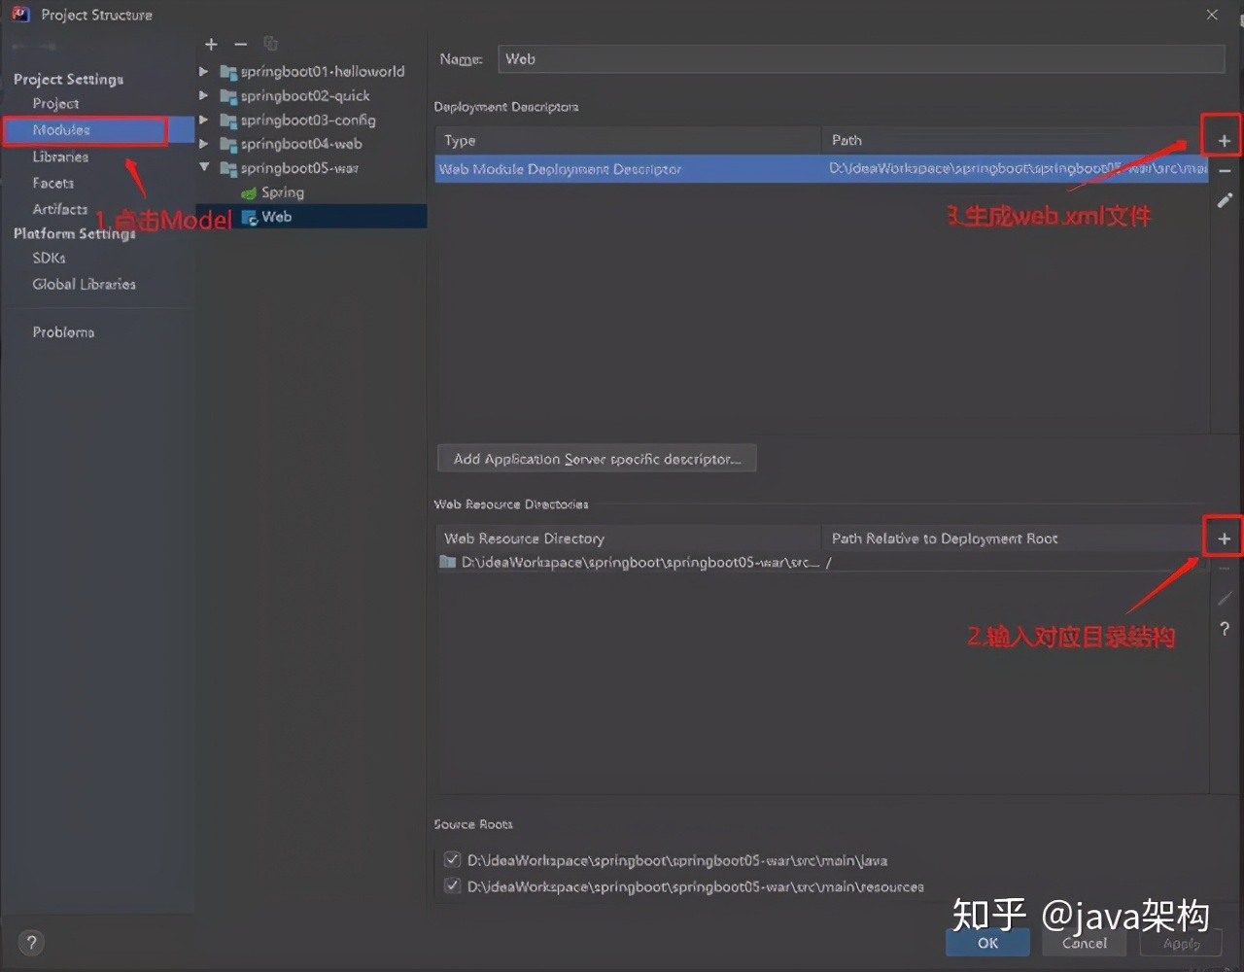Collapse the springboot05-war module node
This screenshot has height=972, width=1244.
[204, 168]
